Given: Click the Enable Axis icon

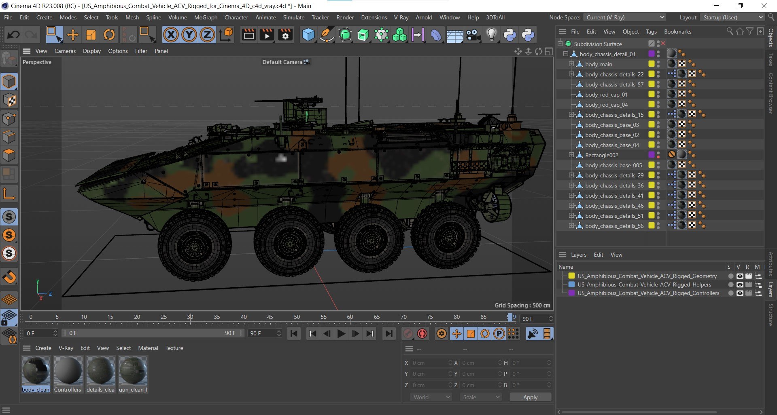Looking at the screenshot, I should point(9,194).
